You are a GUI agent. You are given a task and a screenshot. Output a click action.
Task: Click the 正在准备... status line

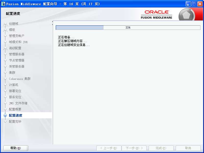(x=66, y=37)
